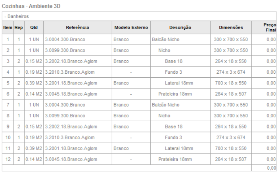Select Lateral 18mm in row 5

tap(179, 83)
